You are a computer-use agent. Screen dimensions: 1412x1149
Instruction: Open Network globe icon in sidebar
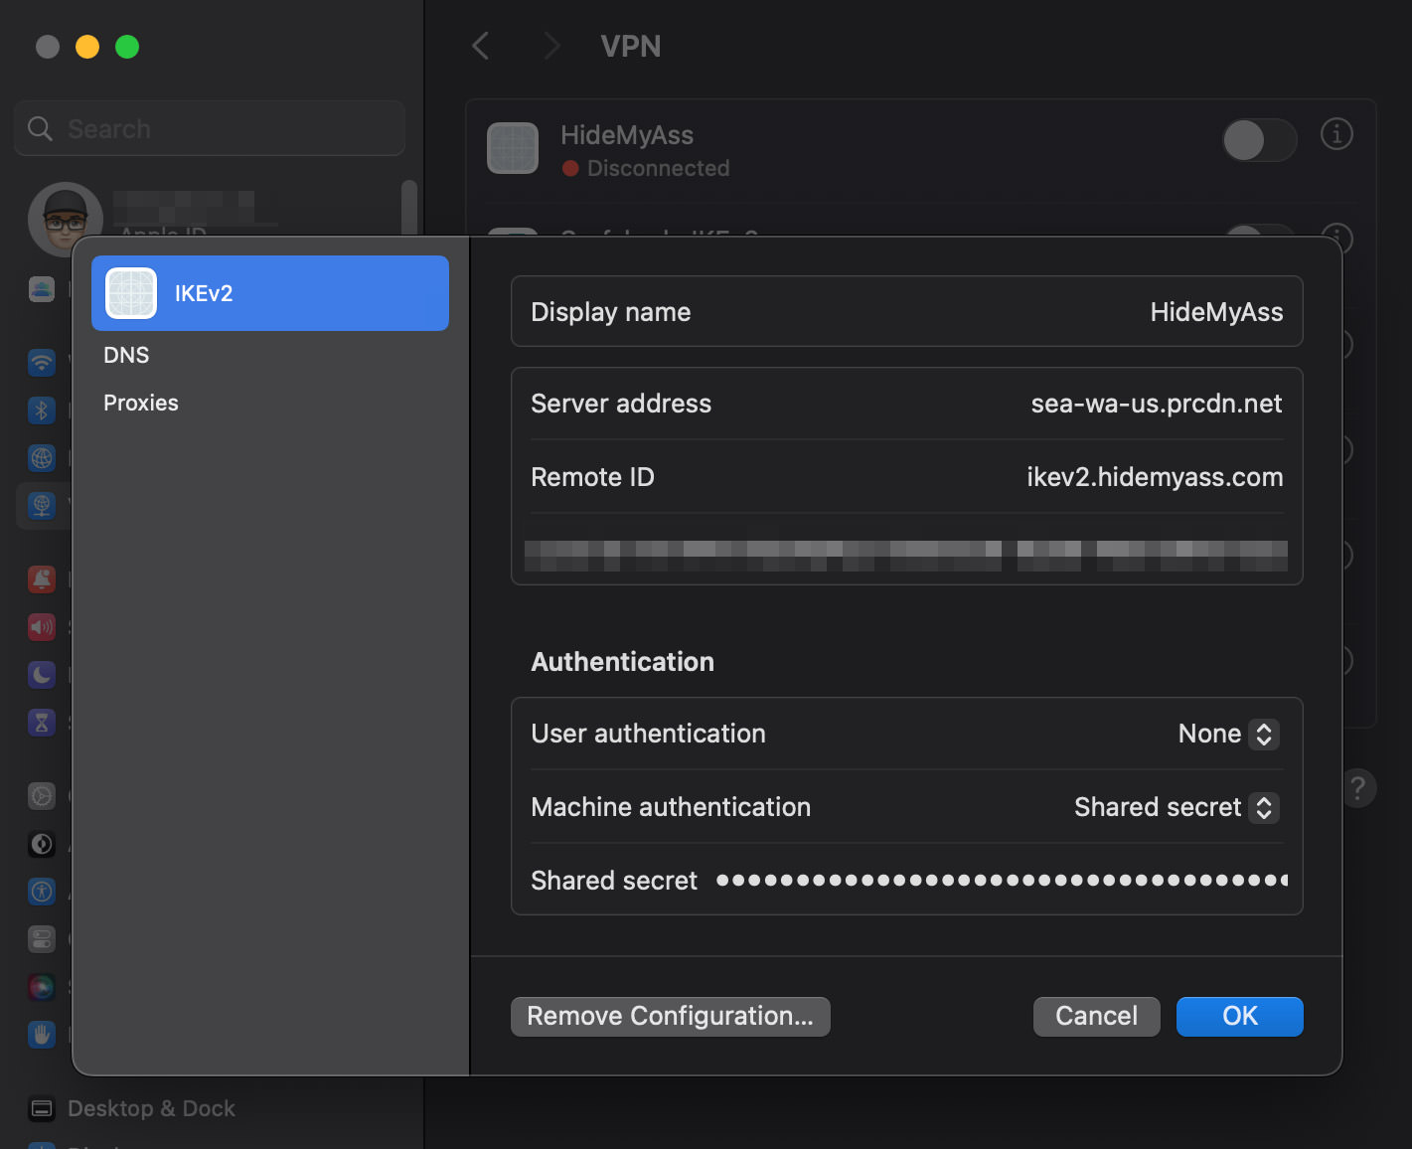[x=42, y=457]
